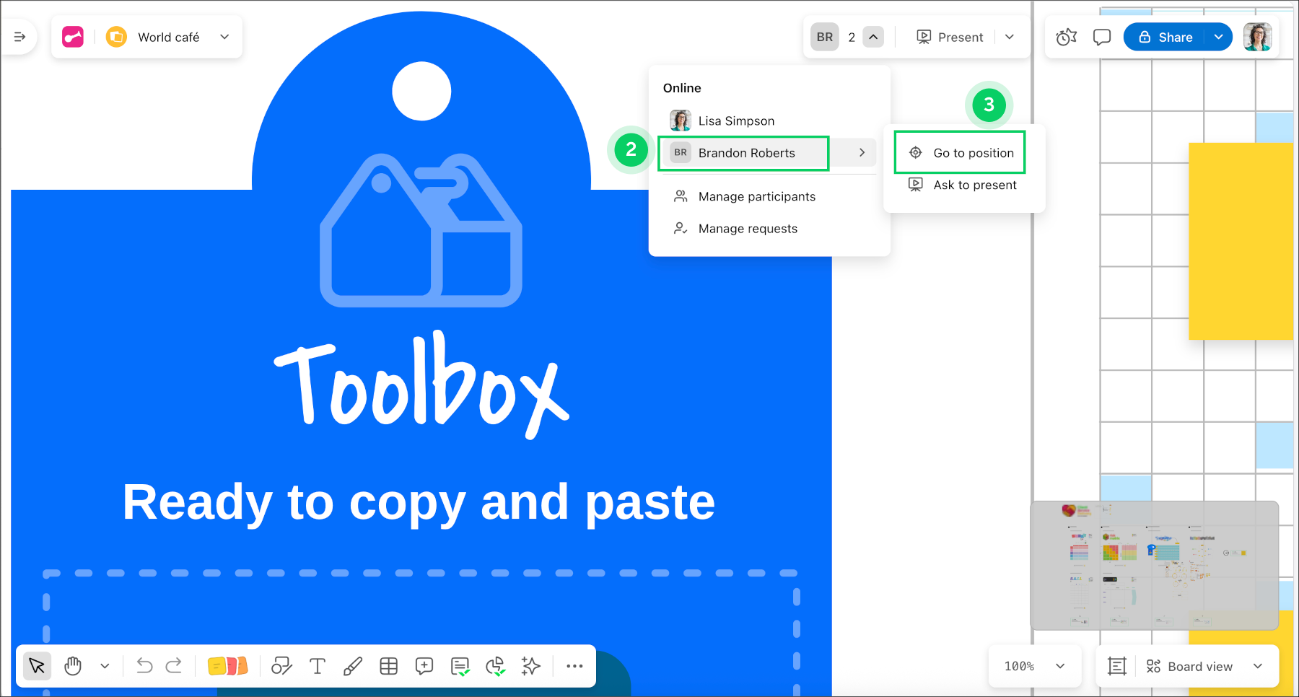Pick the sticky notes tool
Viewport: 1299px width, 697px height.
tap(227, 666)
